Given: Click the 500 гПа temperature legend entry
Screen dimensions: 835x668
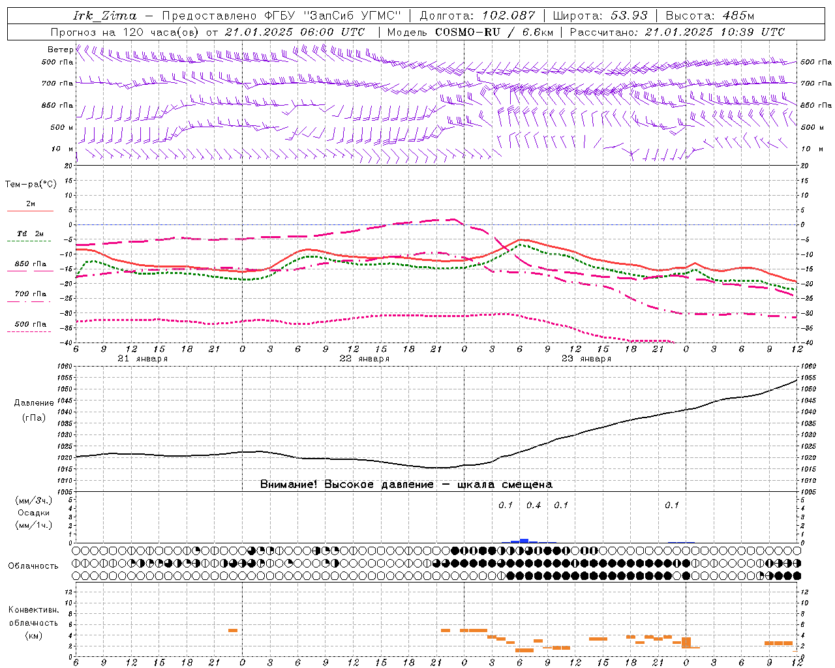Looking at the screenshot, I should 31,324.
